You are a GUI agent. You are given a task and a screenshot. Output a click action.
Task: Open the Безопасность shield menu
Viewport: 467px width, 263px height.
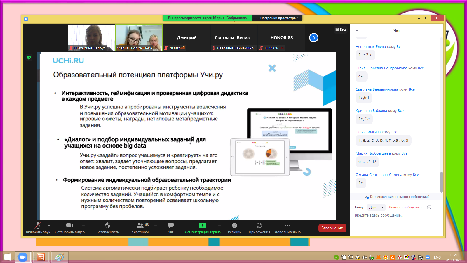(x=108, y=228)
